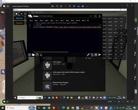138x110 pixels.
Task: Delete the picture with the trash icon
Action: (x=61, y=6)
